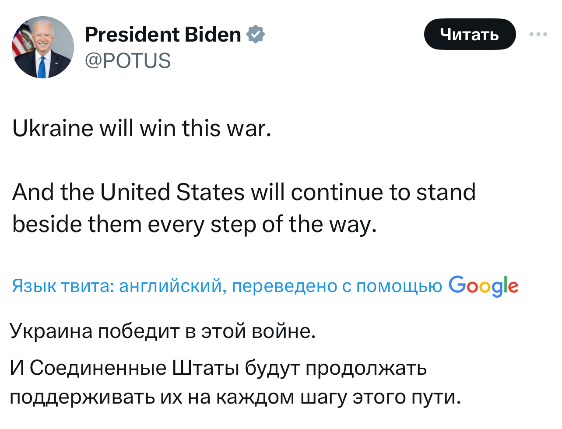
Task: Click 'Соединенные Штаты' in the Russian translation
Action: [134, 368]
